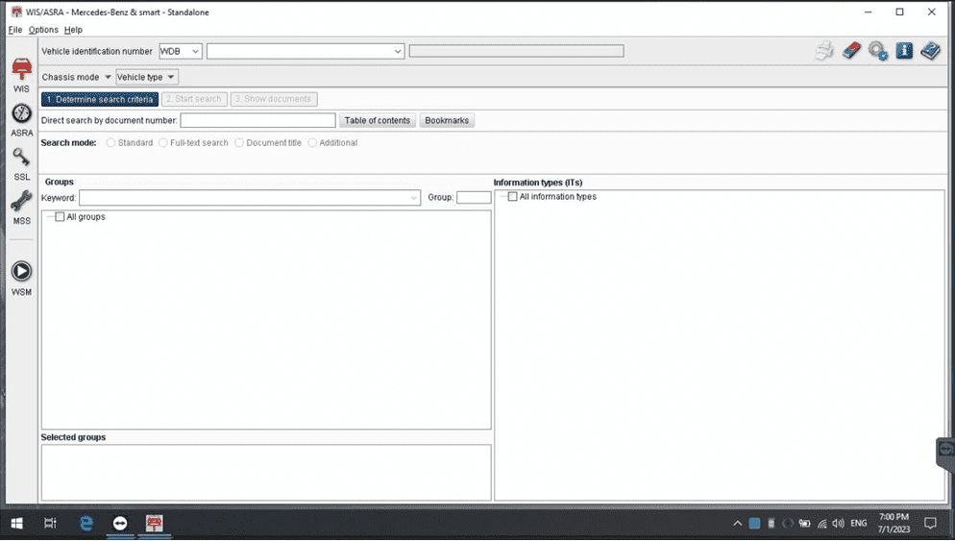
Task: Select the Standard search mode
Action: [x=110, y=142]
